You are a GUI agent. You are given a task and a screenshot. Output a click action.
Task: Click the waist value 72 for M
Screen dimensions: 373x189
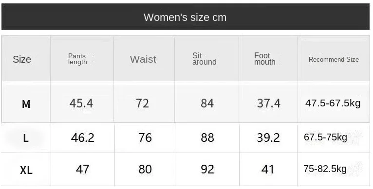tap(143, 103)
